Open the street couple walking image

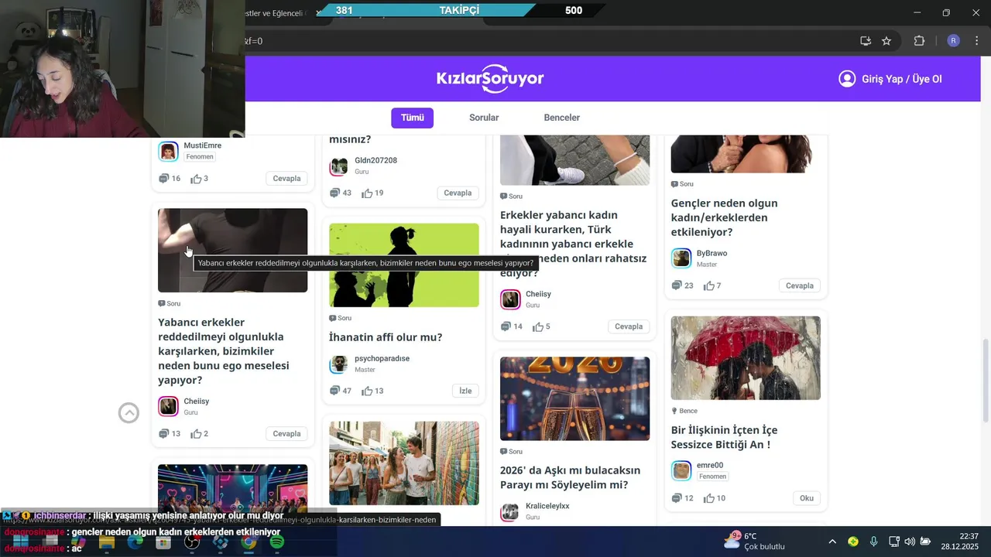(404, 463)
